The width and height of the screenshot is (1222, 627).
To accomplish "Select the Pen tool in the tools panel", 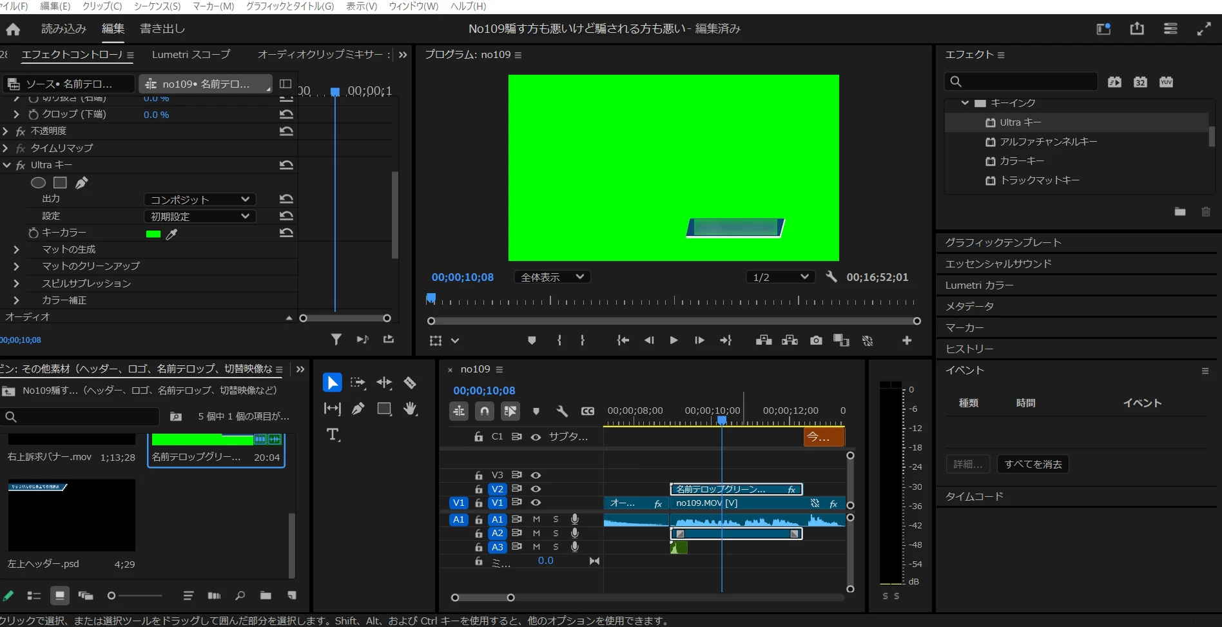I will tap(358, 409).
